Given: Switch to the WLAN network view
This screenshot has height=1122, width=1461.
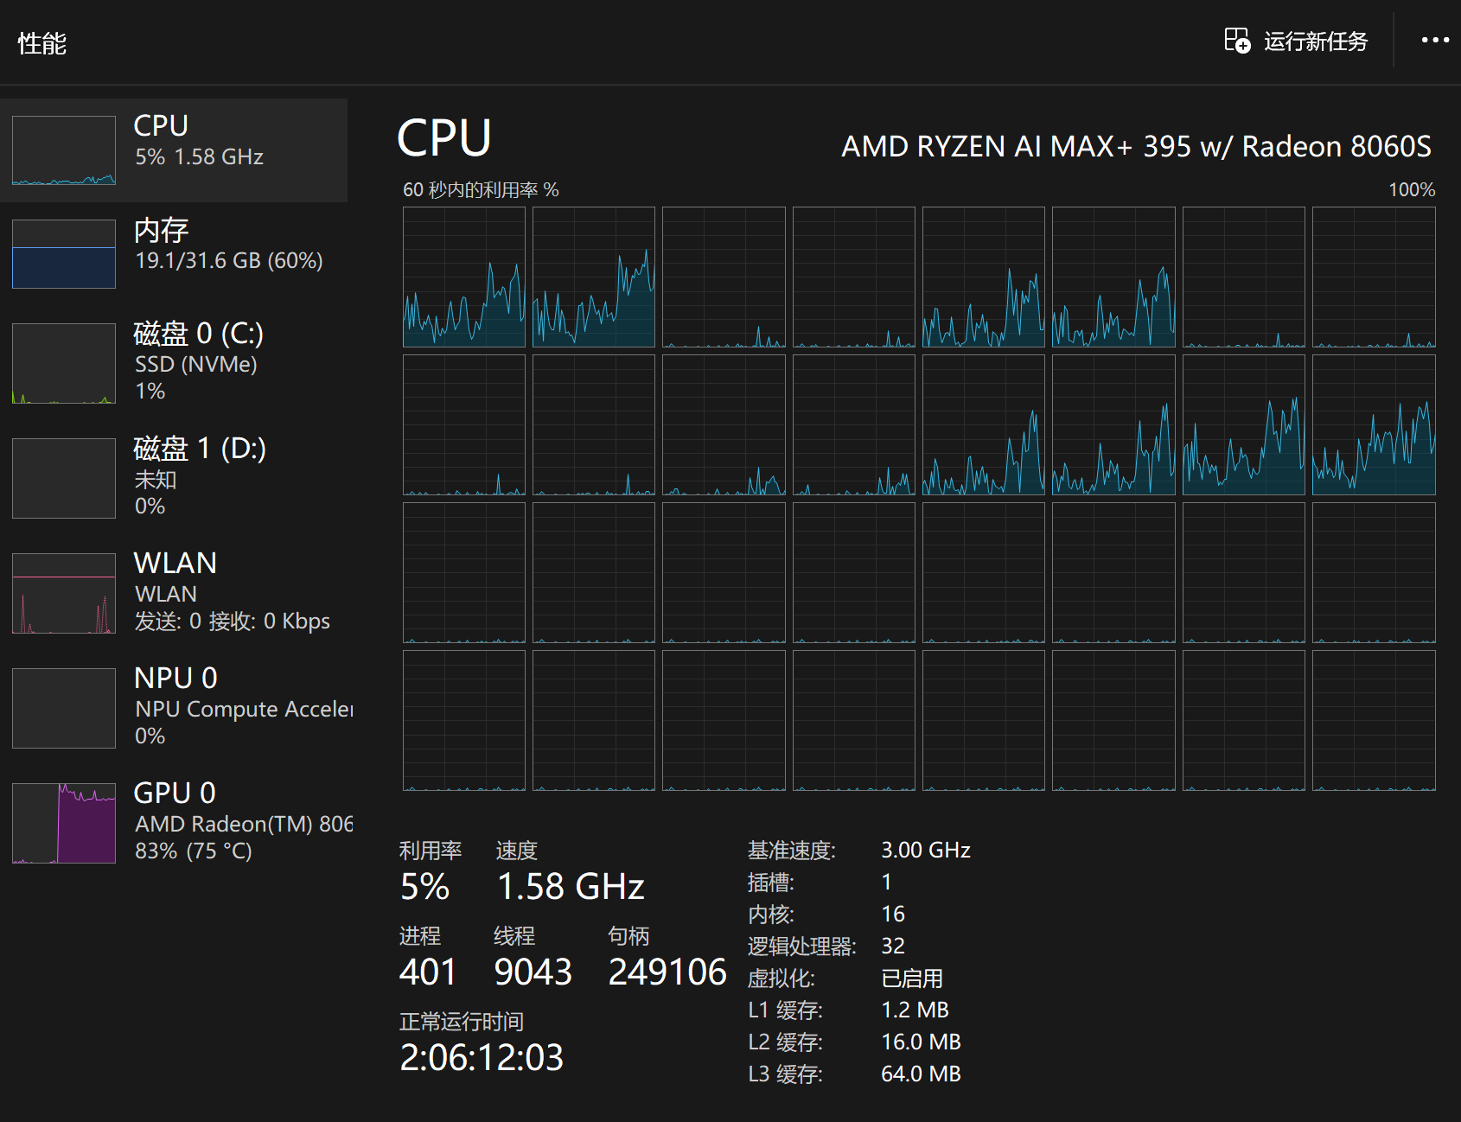Looking at the screenshot, I should tap(174, 593).
